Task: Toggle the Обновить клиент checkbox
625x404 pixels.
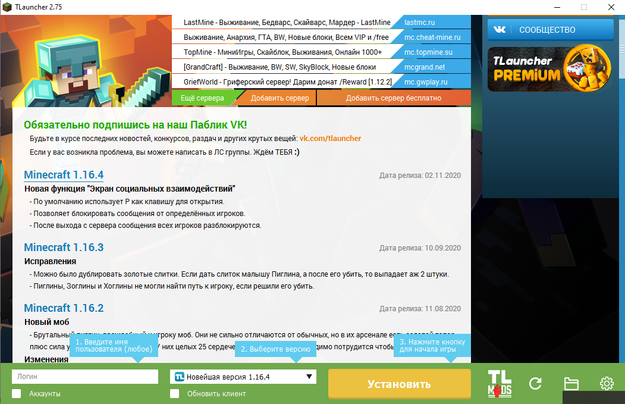Action: [175, 393]
